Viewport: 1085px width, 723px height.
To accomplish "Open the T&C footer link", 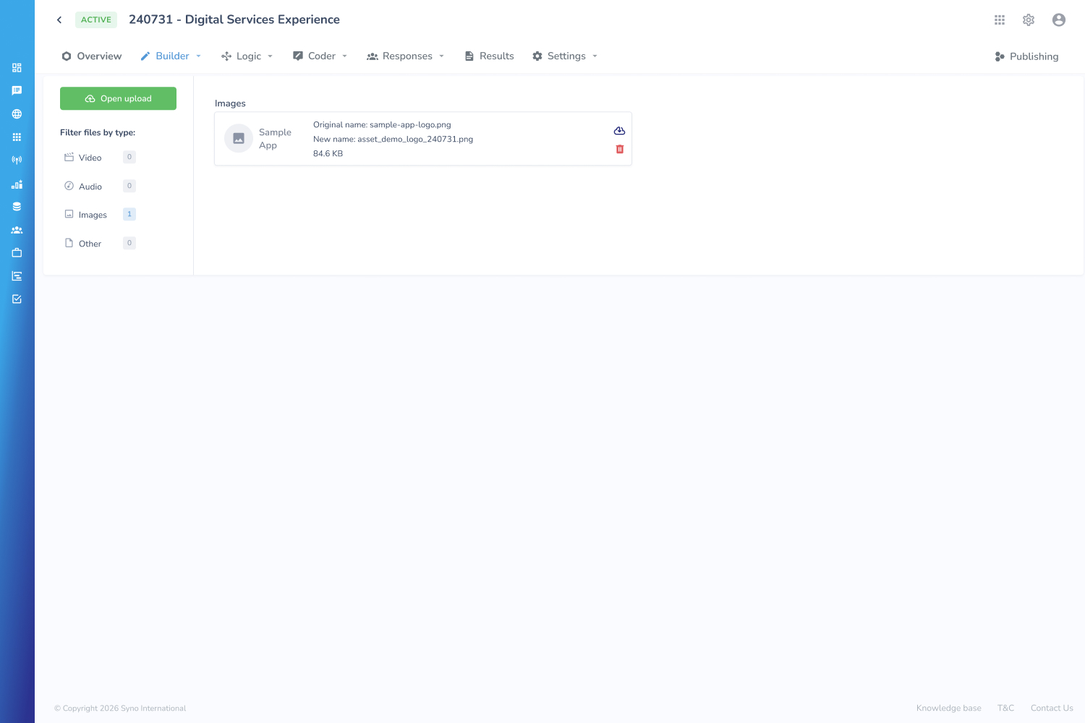I will (x=1006, y=709).
